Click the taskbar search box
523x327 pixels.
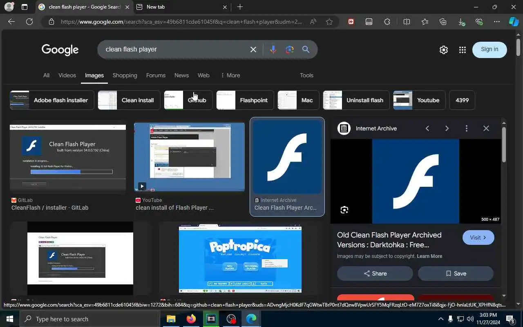click(x=89, y=319)
